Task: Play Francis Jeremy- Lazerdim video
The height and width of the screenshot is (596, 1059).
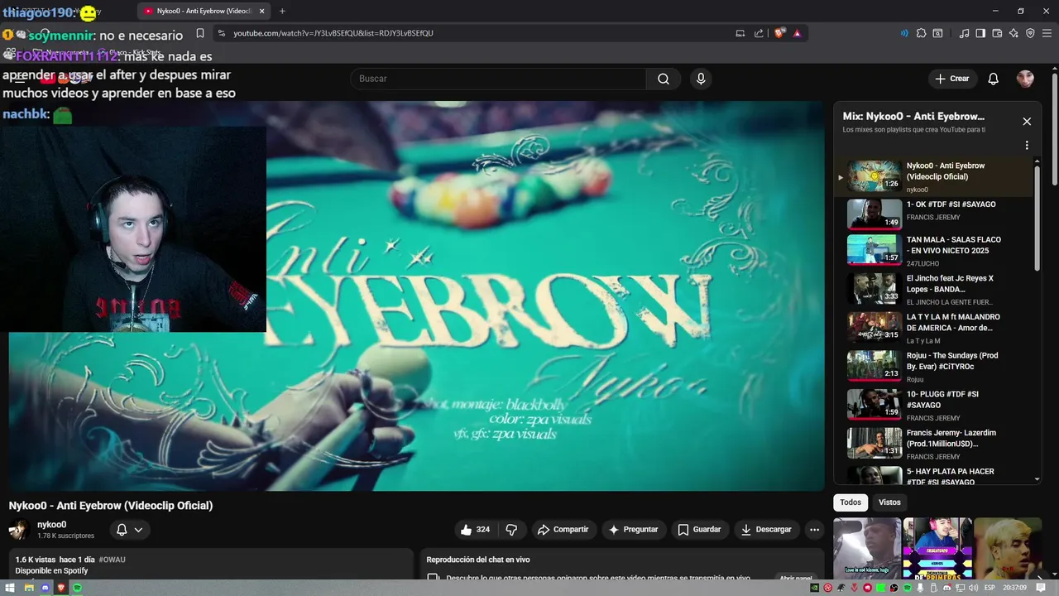Action: pos(935,443)
